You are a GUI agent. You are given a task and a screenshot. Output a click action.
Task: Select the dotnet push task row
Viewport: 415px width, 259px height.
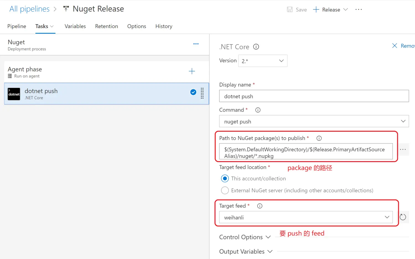pyautogui.click(x=107, y=94)
